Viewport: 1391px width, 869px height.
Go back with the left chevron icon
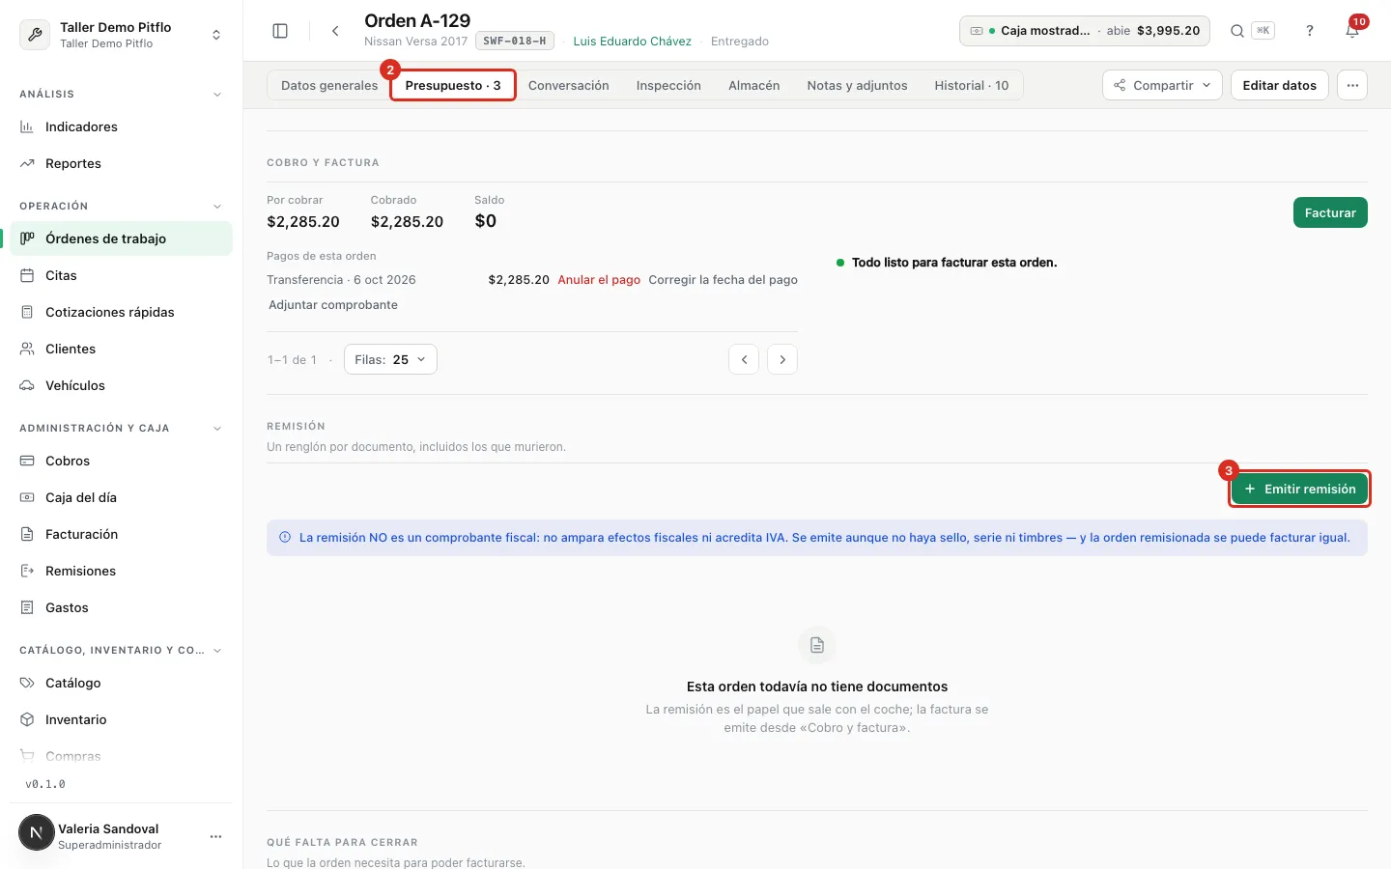[335, 31]
